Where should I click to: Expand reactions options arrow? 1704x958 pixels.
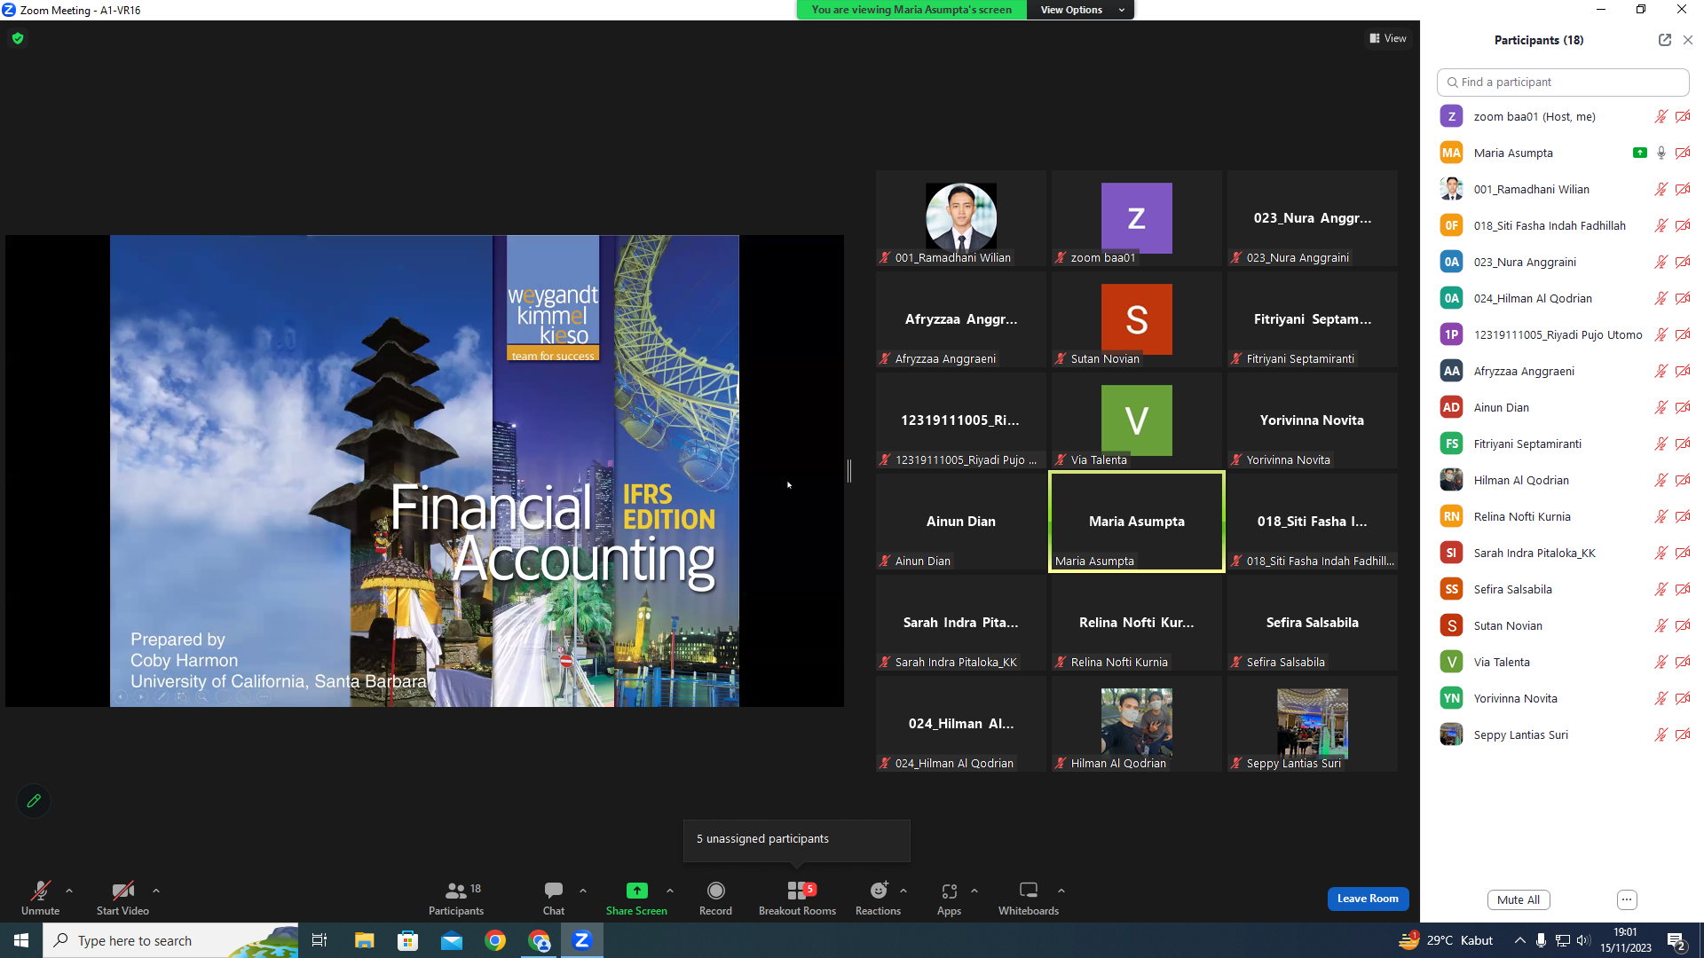coord(903,891)
